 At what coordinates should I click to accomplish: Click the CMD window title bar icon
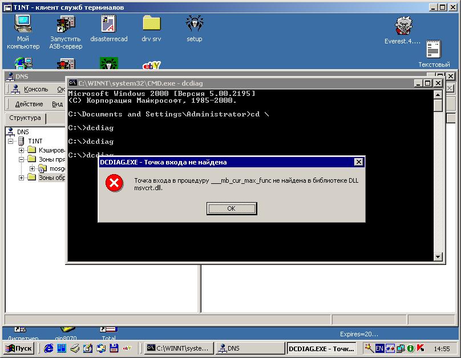point(72,83)
